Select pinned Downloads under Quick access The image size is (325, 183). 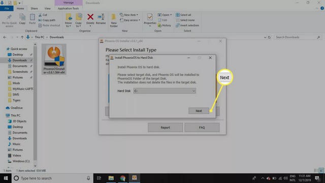[19, 60]
